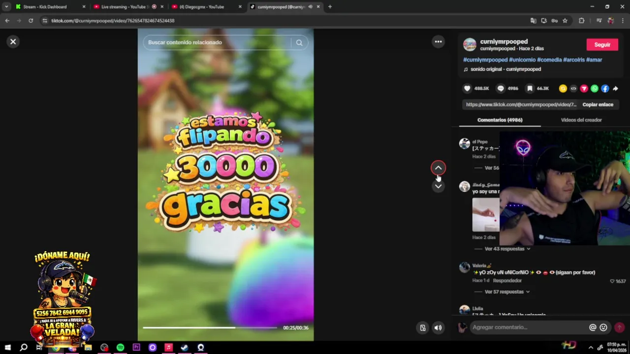
Task: Open el Pepe commenter avatar
Action: click(465, 144)
